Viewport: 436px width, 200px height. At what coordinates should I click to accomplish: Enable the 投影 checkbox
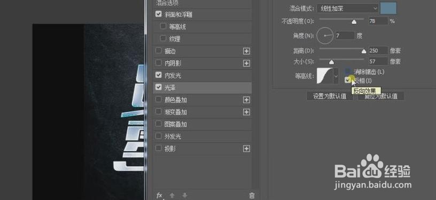pyautogui.click(x=159, y=148)
